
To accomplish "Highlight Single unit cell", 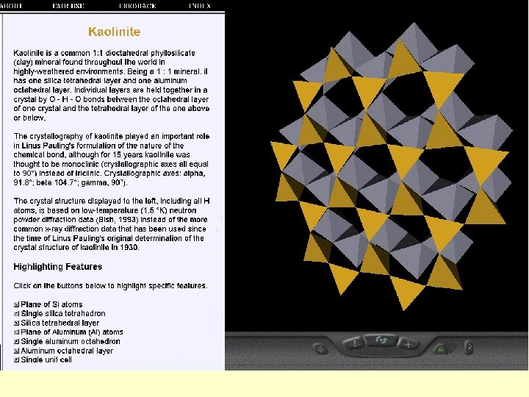I will click(16, 360).
